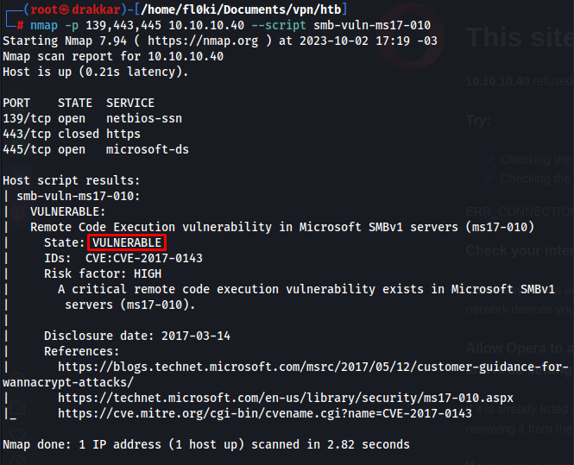Open the cve.mitre.org CVE-2017-0143 link
The width and height of the screenshot is (574, 465).
pos(265,413)
